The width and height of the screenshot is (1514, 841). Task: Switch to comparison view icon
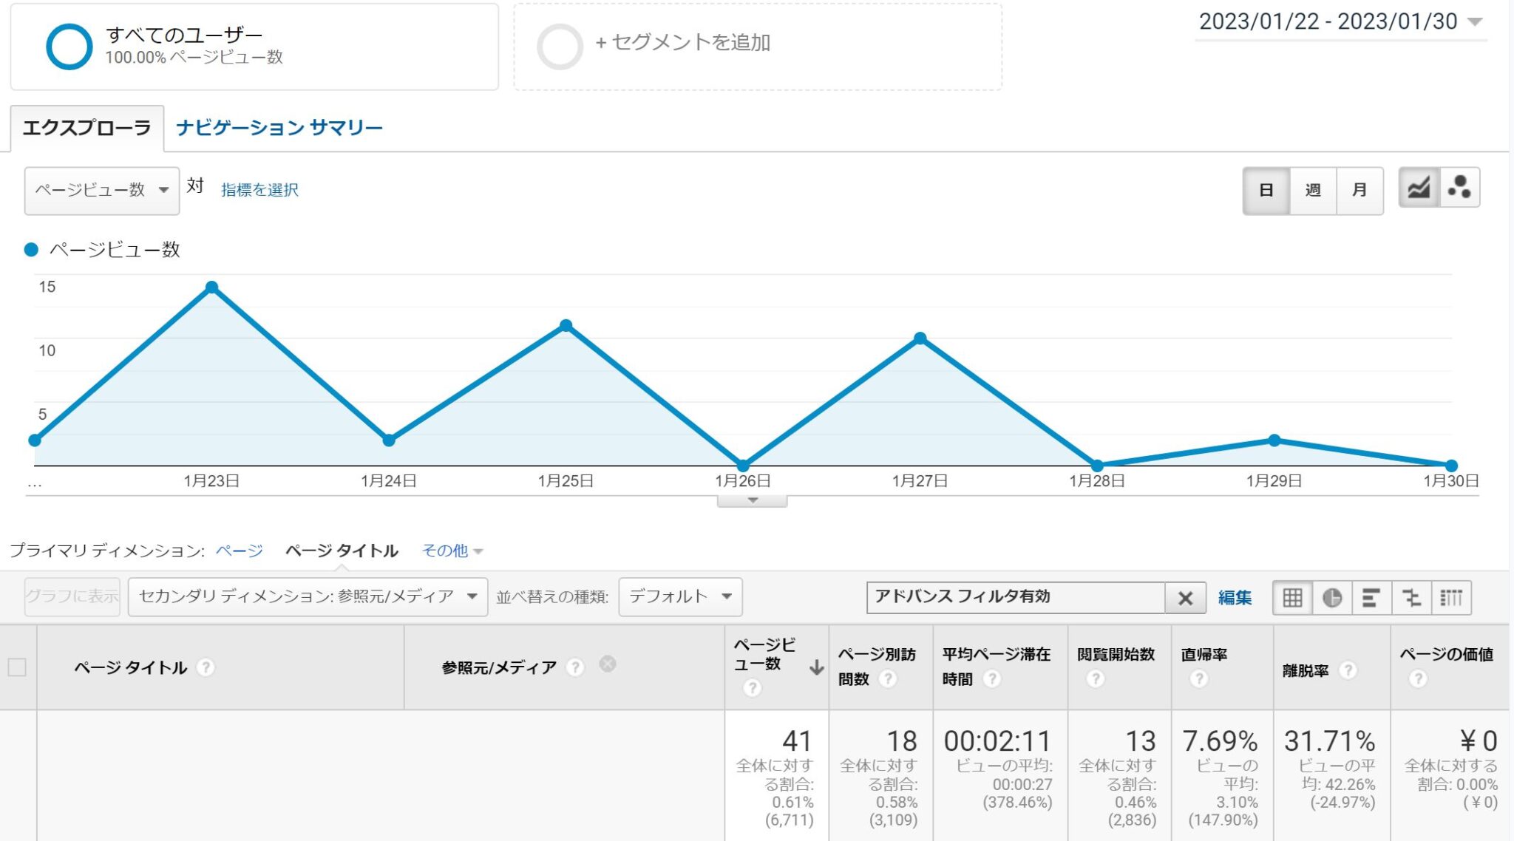pyautogui.click(x=1411, y=597)
